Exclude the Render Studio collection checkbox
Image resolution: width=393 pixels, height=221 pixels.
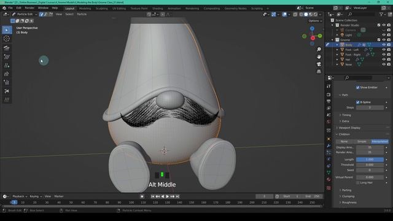click(379, 25)
